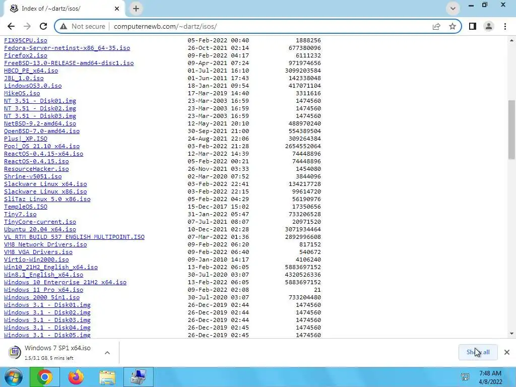This screenshot has width=516, height=387.
Task: Click the Windows 11 Pro x64.iso link
Action: point(43,290)
